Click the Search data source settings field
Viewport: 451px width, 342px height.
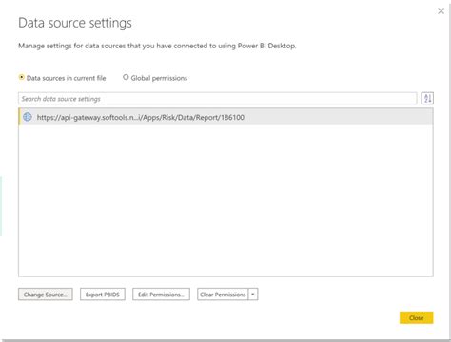218,99
